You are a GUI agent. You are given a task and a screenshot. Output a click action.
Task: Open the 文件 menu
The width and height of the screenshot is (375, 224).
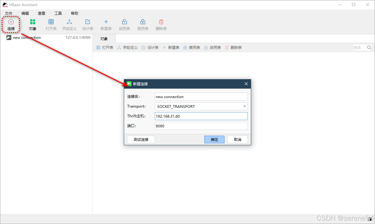9,13
